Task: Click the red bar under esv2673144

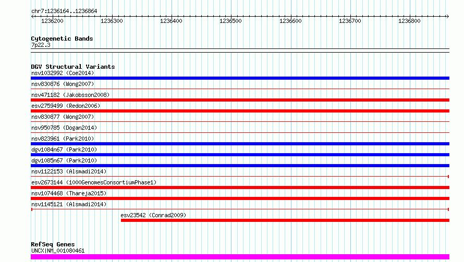Action: pos(240,188)
